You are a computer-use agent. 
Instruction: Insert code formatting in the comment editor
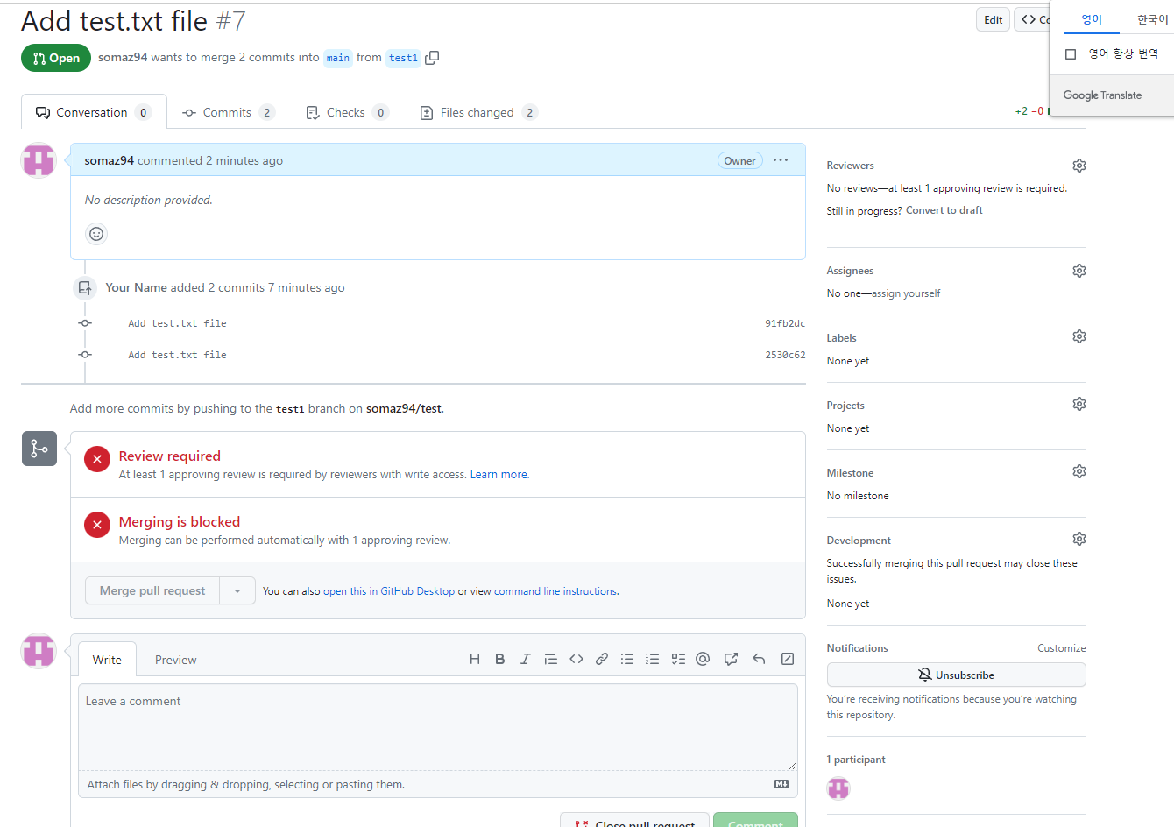point(576,659)
